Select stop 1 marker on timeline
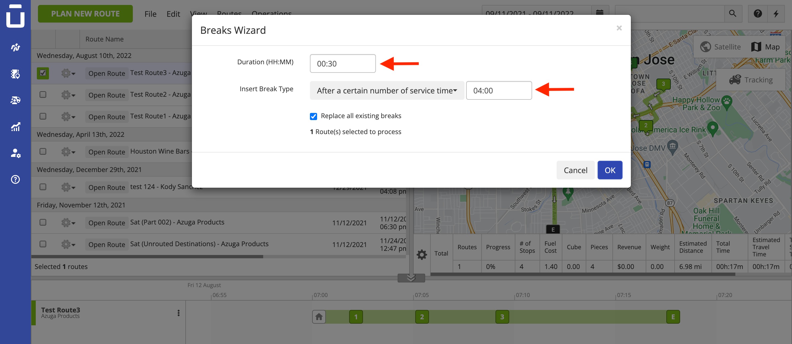The height and width of the screenshot is (344, 792). [x=356, y=317]
